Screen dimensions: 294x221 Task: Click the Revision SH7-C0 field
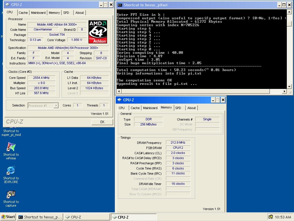(x=101, y=58)
